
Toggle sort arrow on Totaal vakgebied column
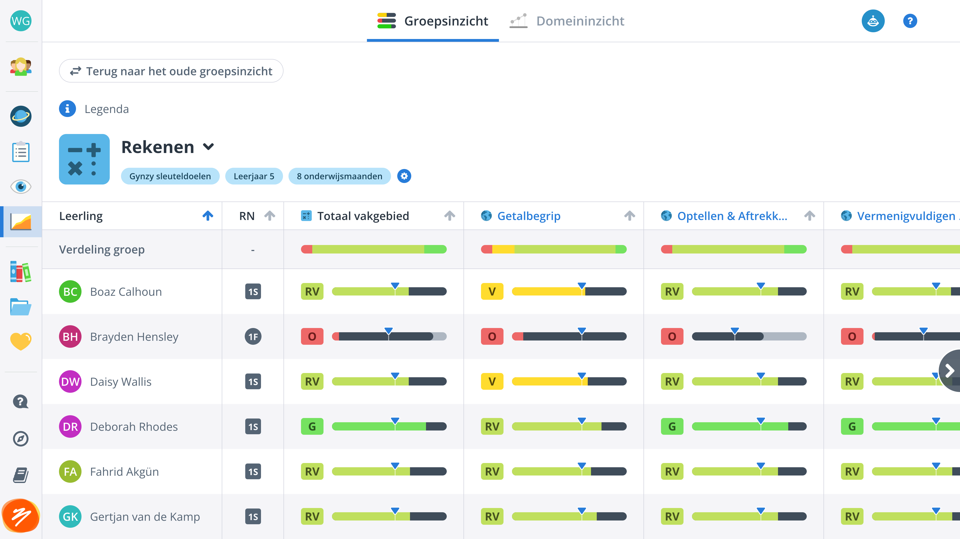pos(450,215)
